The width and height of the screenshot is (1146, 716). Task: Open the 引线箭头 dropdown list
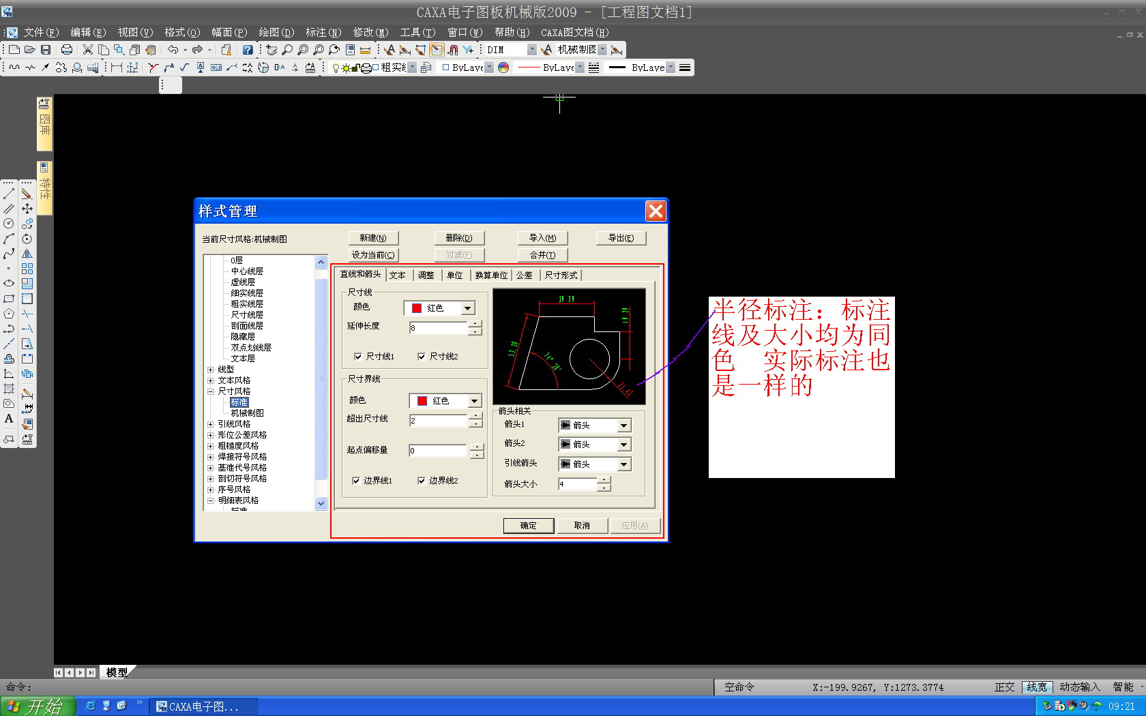pos(623,464)
